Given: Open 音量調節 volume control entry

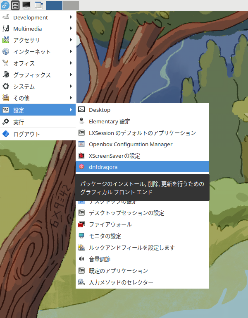Looking at the screenshot, I should [142, 259].
